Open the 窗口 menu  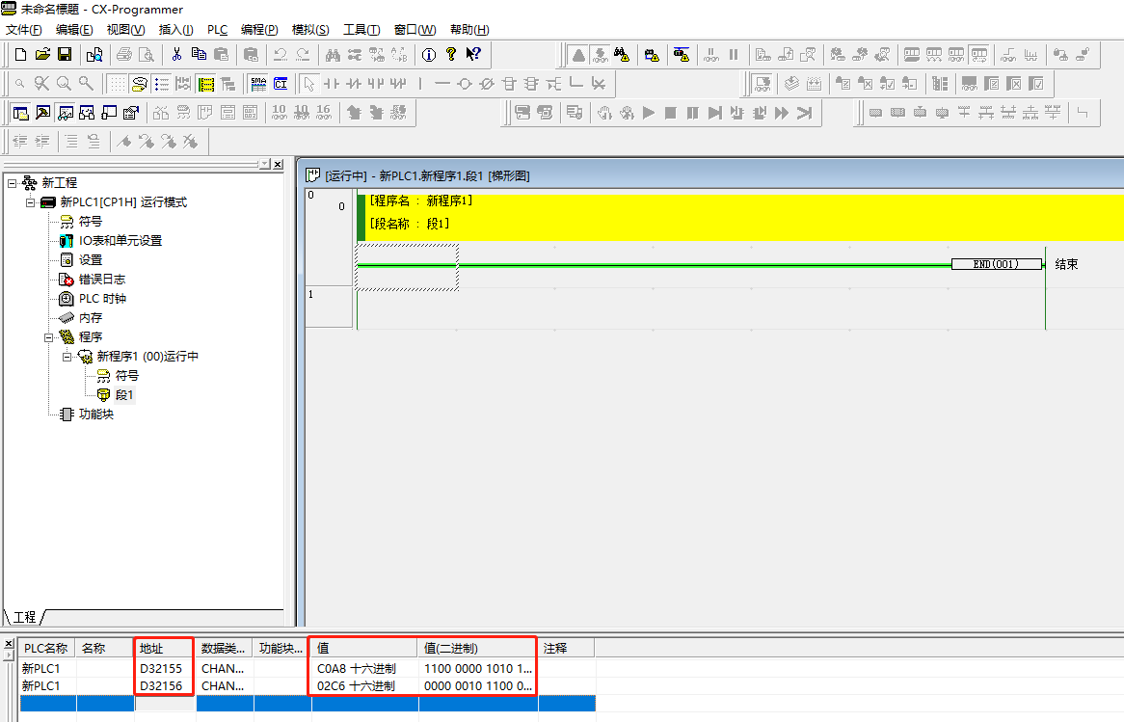(415, 29)
